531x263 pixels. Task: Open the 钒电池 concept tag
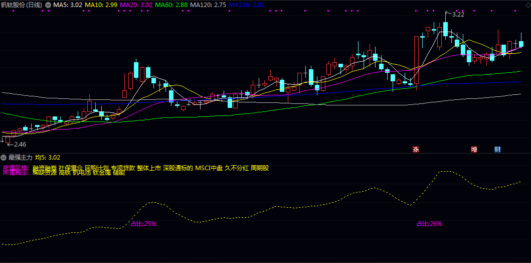(x=81, y=173)
